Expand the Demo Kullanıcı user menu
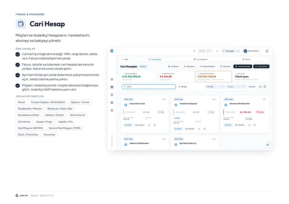Image resolution: width=289 pixels, height=204 pixels. pyautogui.click(x=252, y=51)
